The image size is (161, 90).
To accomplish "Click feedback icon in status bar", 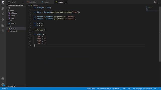I will click(155, 89).
